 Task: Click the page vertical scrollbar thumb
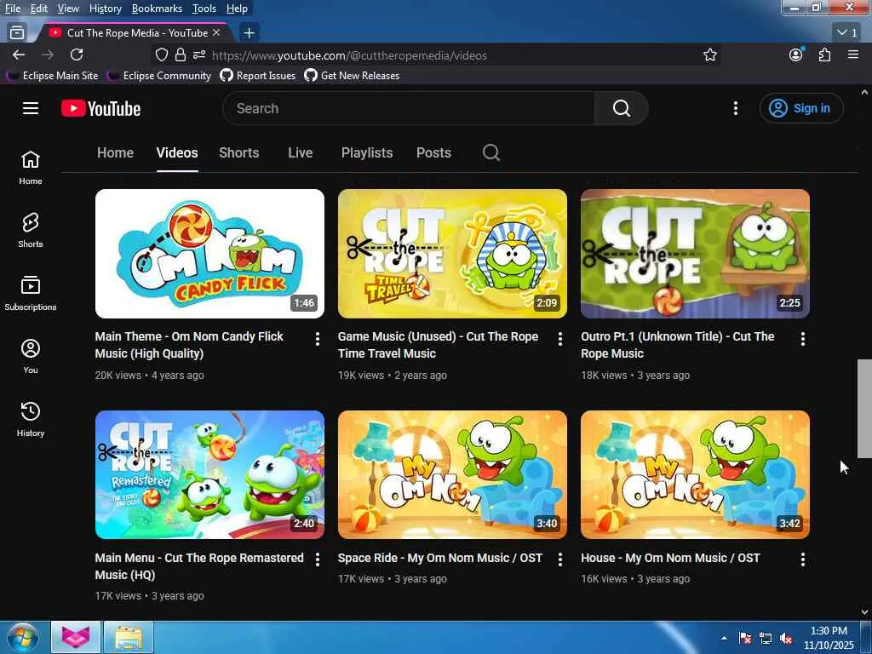[864, 409]
